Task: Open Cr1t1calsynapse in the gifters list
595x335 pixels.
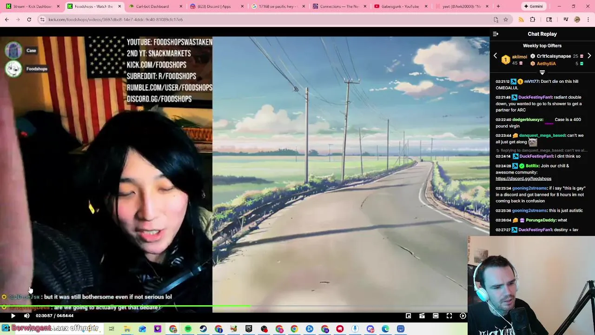Action: [x=554, y=56]
